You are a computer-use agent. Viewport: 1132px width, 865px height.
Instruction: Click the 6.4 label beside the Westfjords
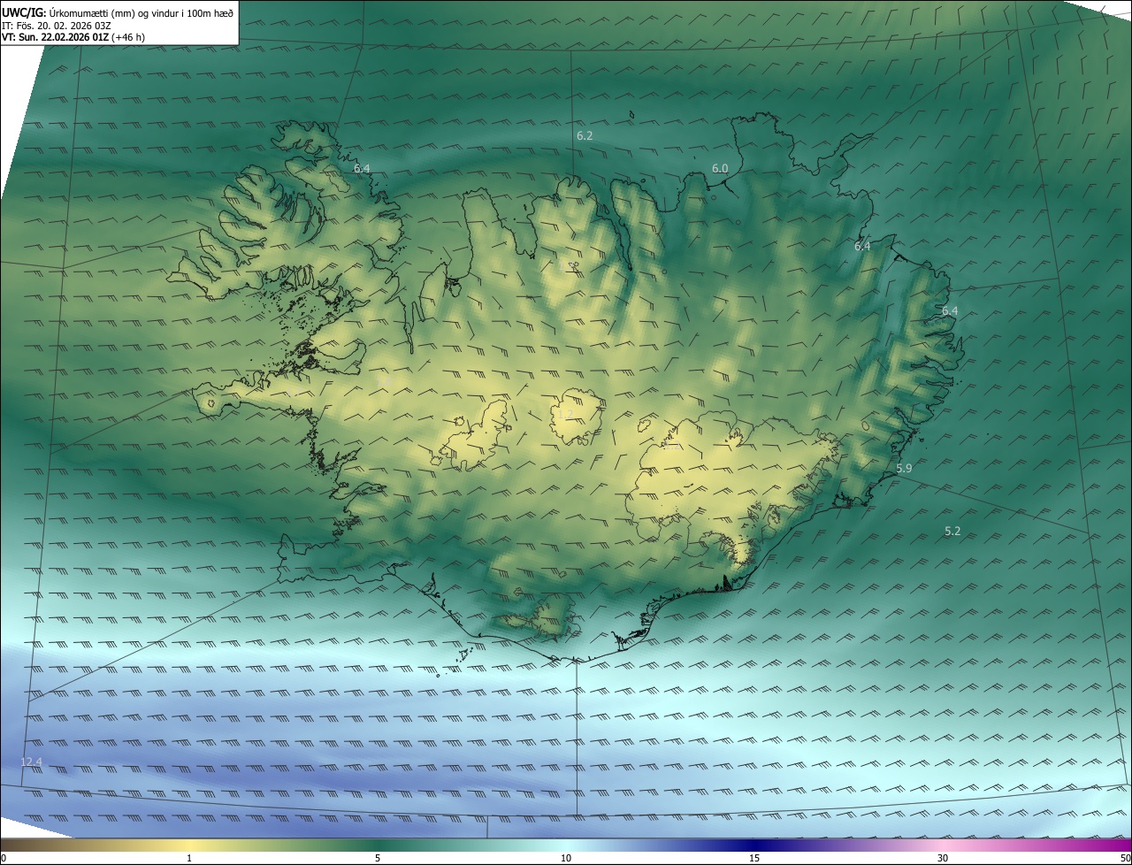point(362,168)
